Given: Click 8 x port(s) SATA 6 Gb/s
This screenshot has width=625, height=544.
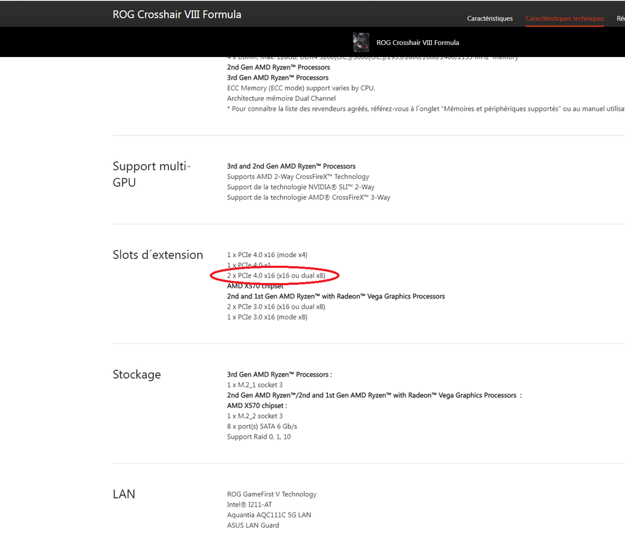Looking at the screenshot, I should (x=262, y=426).
